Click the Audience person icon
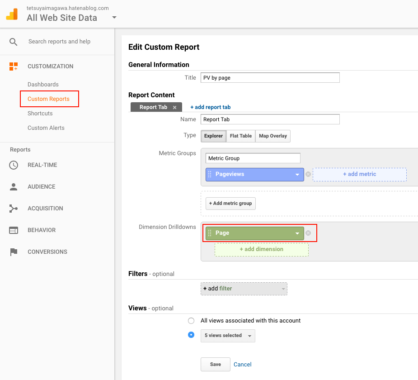Viewport: 418px width, 380px height. 14,187
